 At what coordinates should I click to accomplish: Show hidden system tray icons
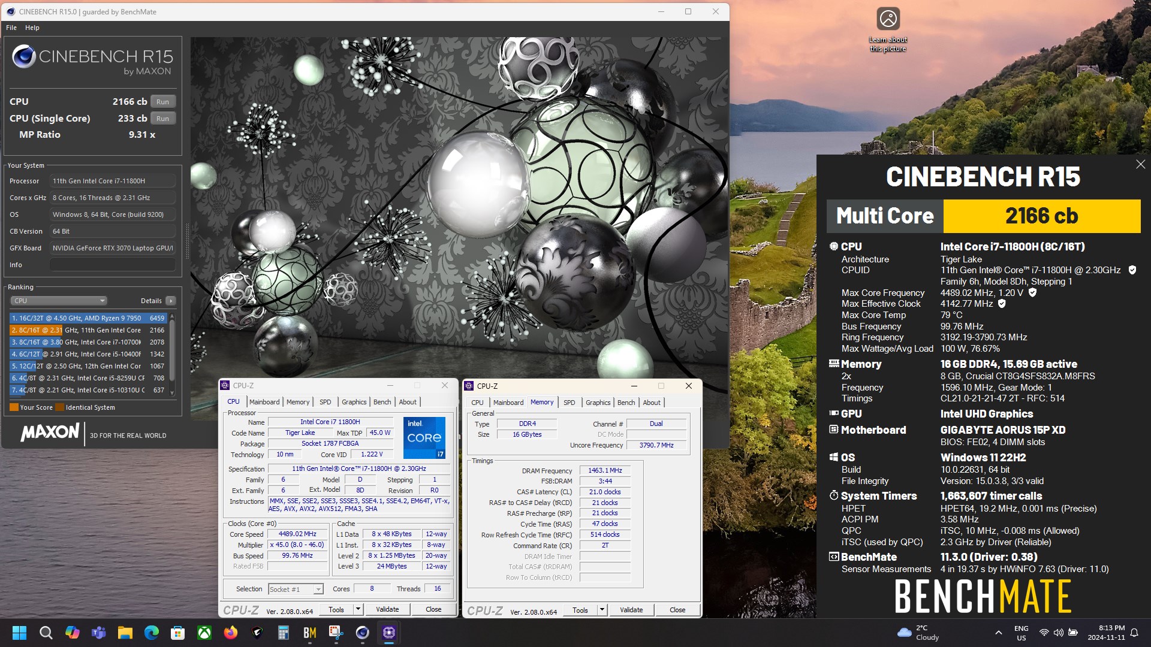pyautogui.click(x=998, y=633)
